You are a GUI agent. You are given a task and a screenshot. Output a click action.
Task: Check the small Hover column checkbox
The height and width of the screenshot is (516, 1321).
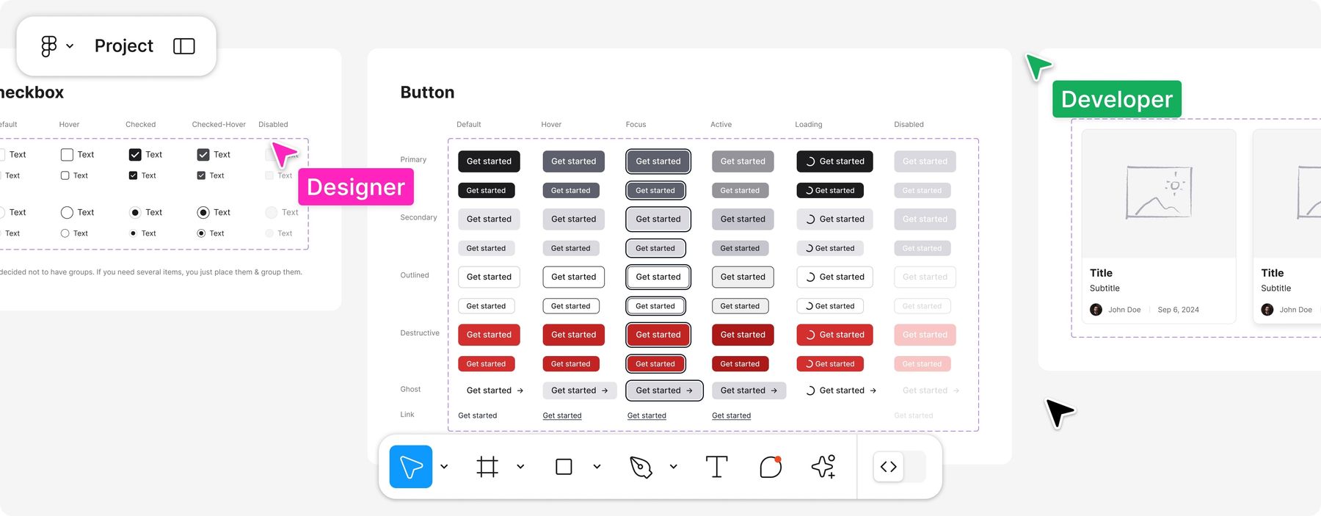[65, 175]
